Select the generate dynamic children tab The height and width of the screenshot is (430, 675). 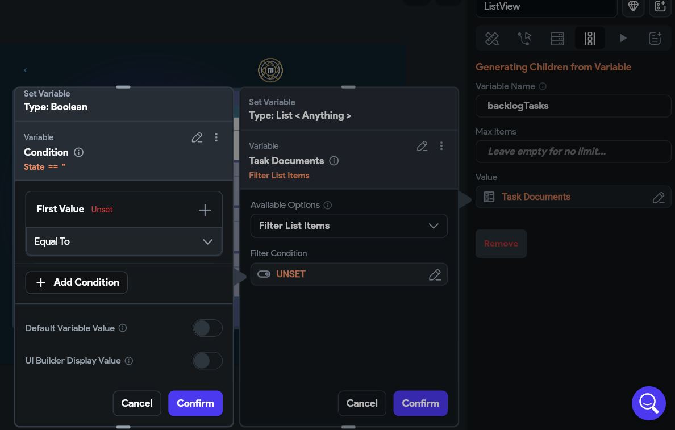[x=590, y=39]
